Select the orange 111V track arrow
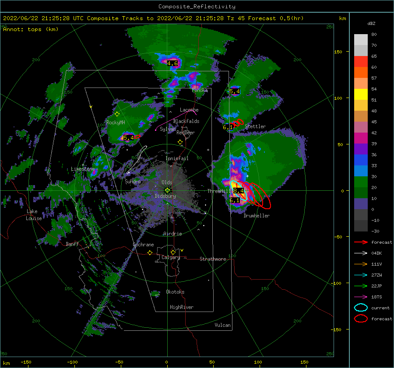This screenshot has width=394, height=368. tap(361, 264)
